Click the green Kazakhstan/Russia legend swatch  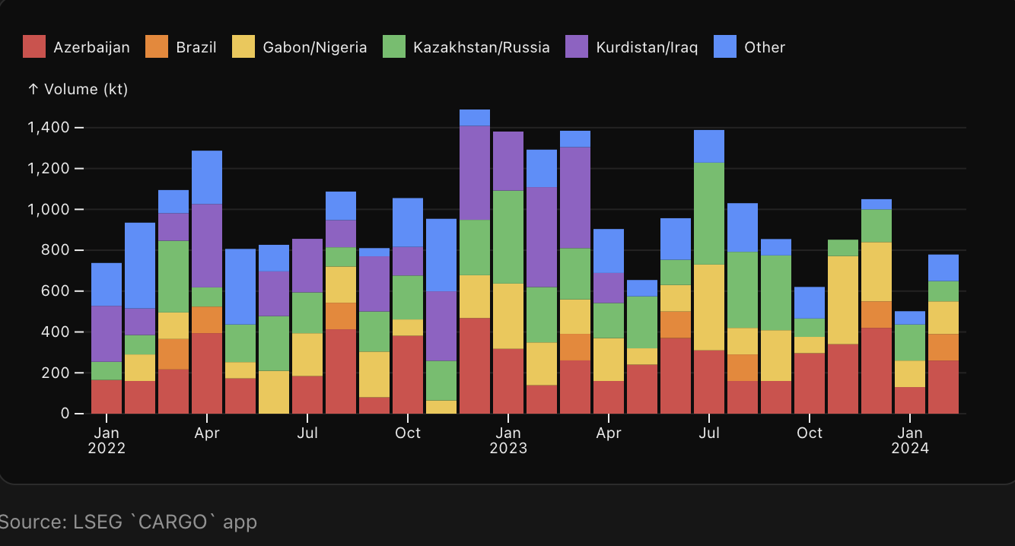pyautogui.click(x=394, y=47)
